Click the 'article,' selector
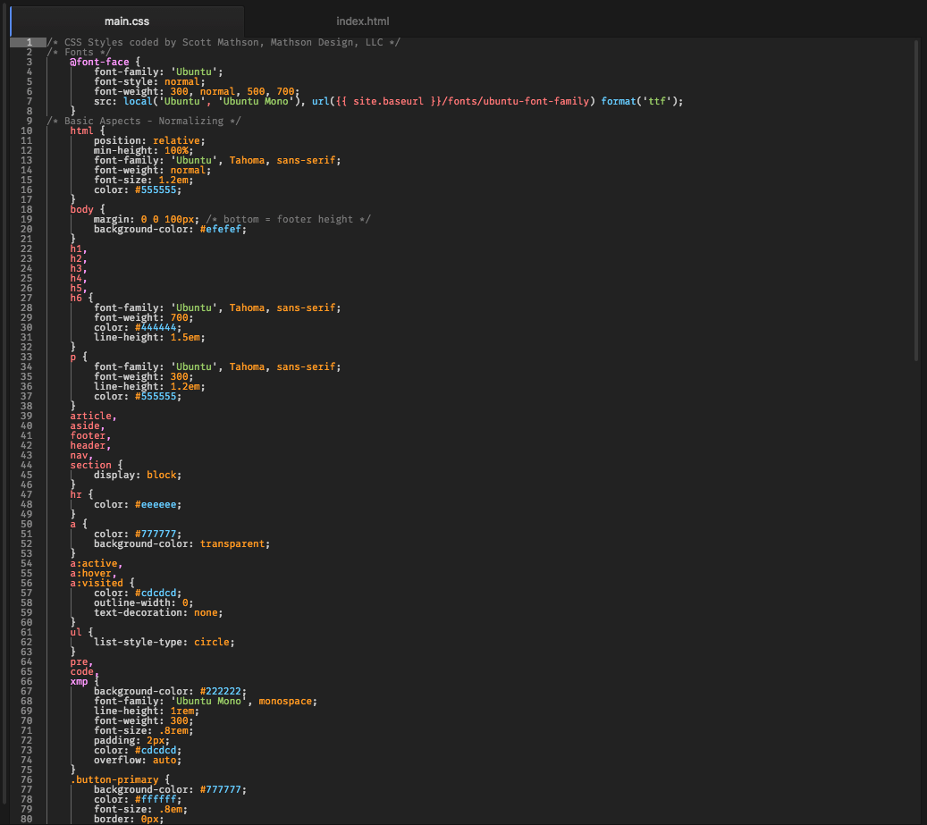The image size is (927, 825). click(x=93, y=416)
